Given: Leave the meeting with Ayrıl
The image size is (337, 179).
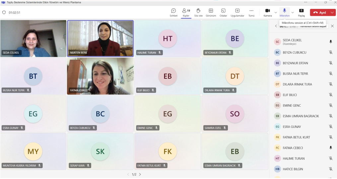Looking at the screenshot, I should (320, 13).
